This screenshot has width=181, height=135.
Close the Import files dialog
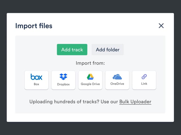click(x=161, y=26)
